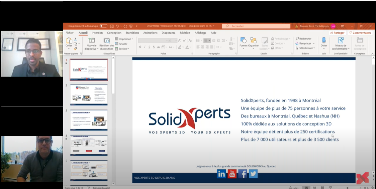Increase font size with the larger A
This screenshot has height=189, width=376.
pyautogui.click(x=180, y=40)
